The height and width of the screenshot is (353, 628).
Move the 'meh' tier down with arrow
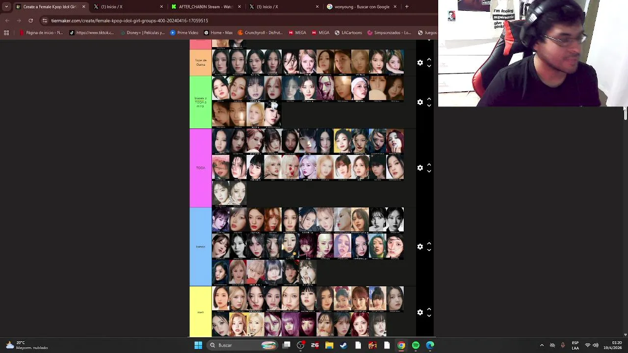[x=429, y=316]
